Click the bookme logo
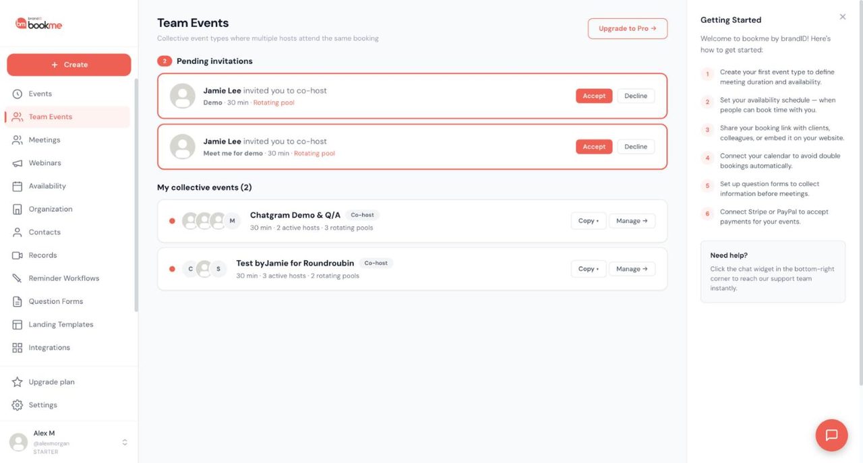Viewport: 863px width, 463px height. 39,24
